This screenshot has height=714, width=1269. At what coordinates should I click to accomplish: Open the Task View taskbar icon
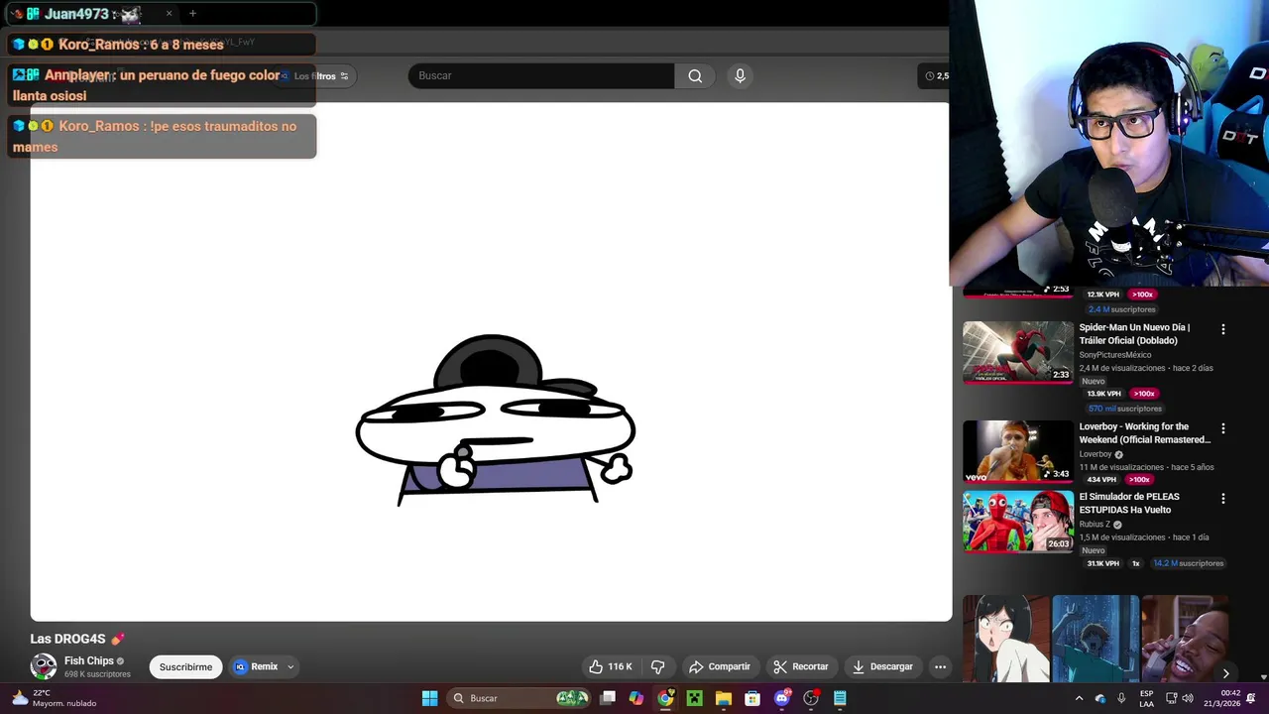point(608,698)
